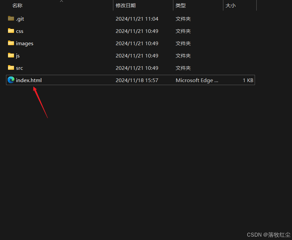Select the images folder name
This screenshot has height=240, width=292.
(x=25, y=44)
